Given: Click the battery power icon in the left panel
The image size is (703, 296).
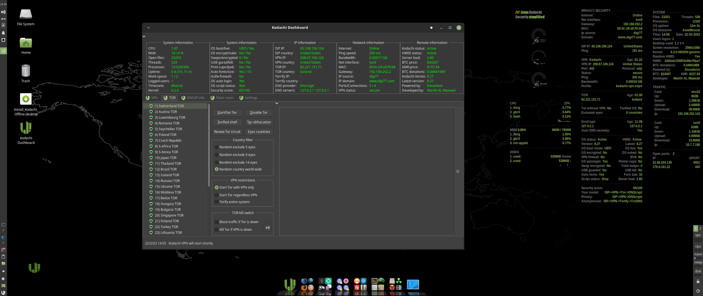Looking at the screenshot, I should [x=3, y=25].
